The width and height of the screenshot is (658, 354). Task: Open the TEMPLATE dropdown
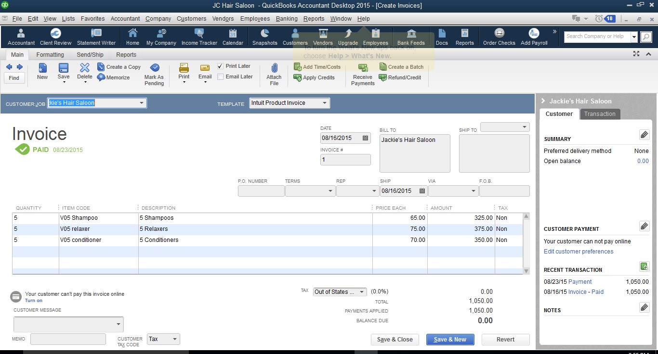[325, 103]
